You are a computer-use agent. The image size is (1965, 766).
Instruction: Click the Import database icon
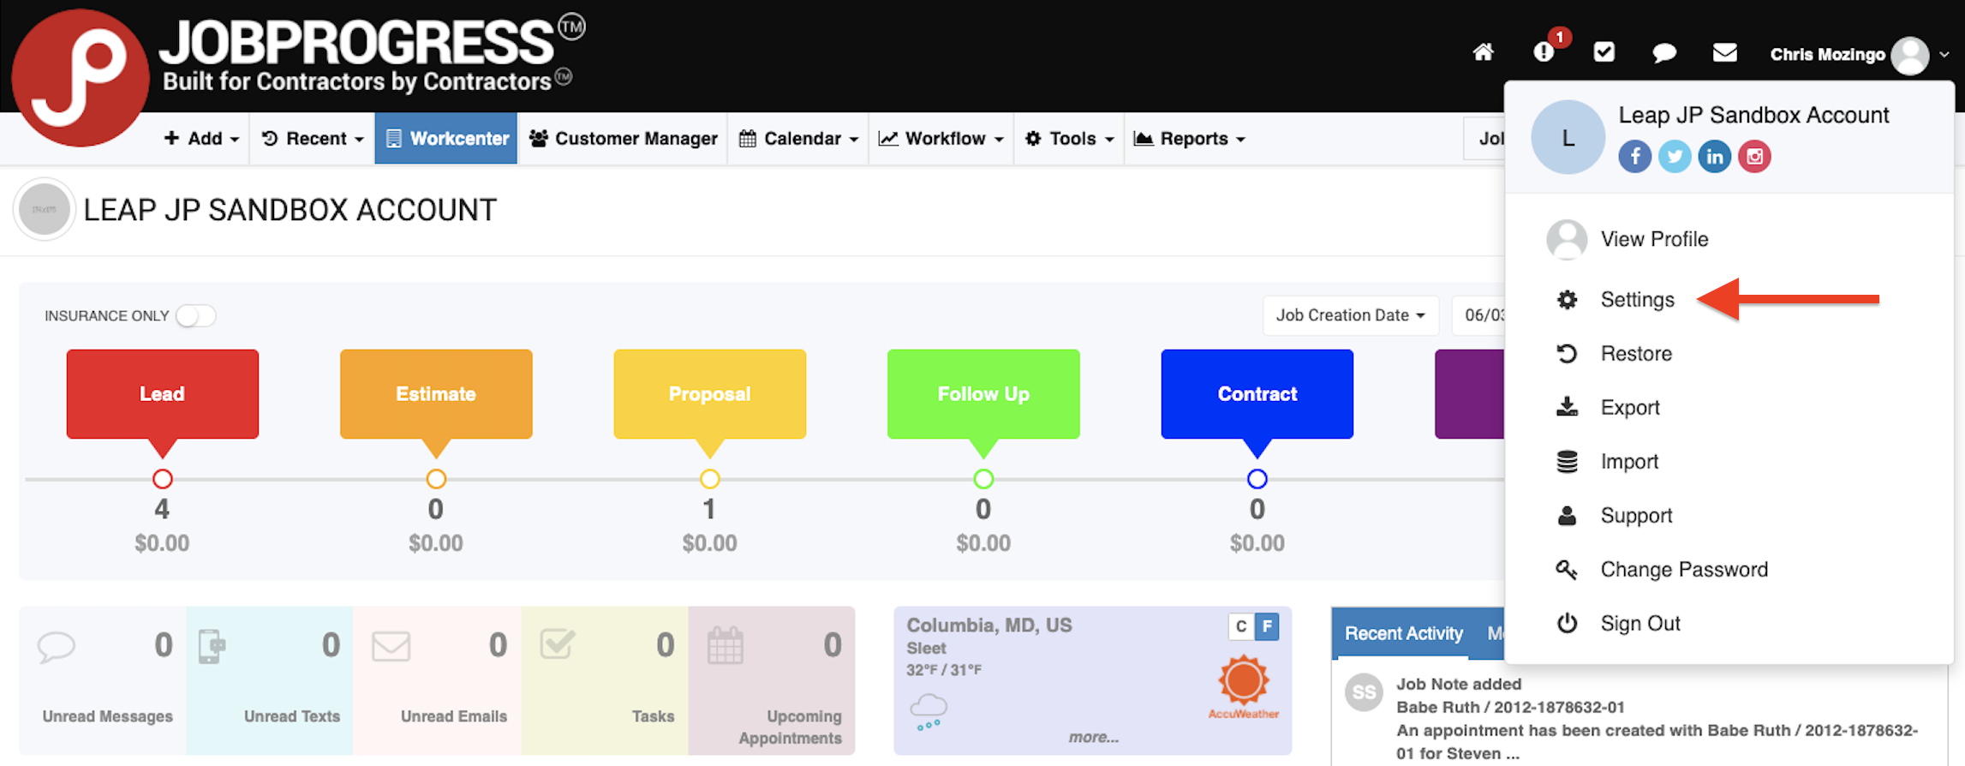point(1567,461)
